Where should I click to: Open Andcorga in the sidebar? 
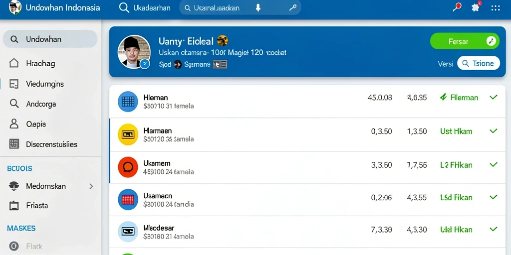(x=41, y=104)
